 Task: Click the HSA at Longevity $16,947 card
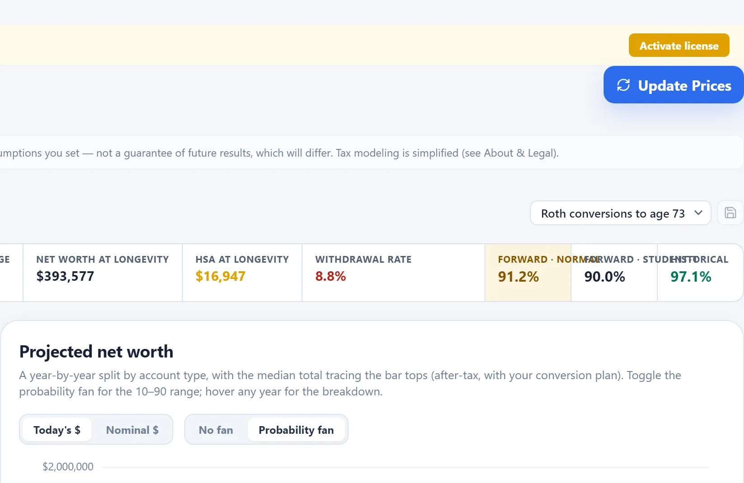point(242,273)
